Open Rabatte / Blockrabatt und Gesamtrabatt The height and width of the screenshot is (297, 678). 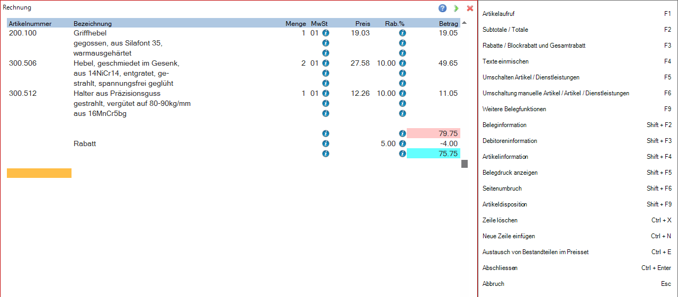click(x=577, y=46)
